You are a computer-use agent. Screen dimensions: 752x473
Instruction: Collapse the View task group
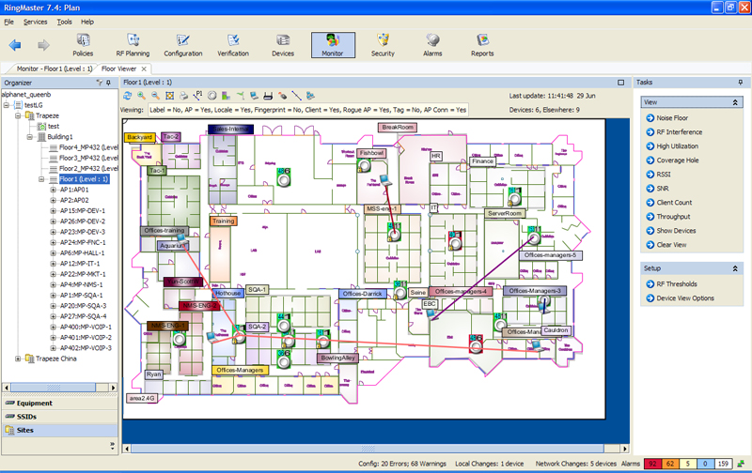click(x=735, y=102)
